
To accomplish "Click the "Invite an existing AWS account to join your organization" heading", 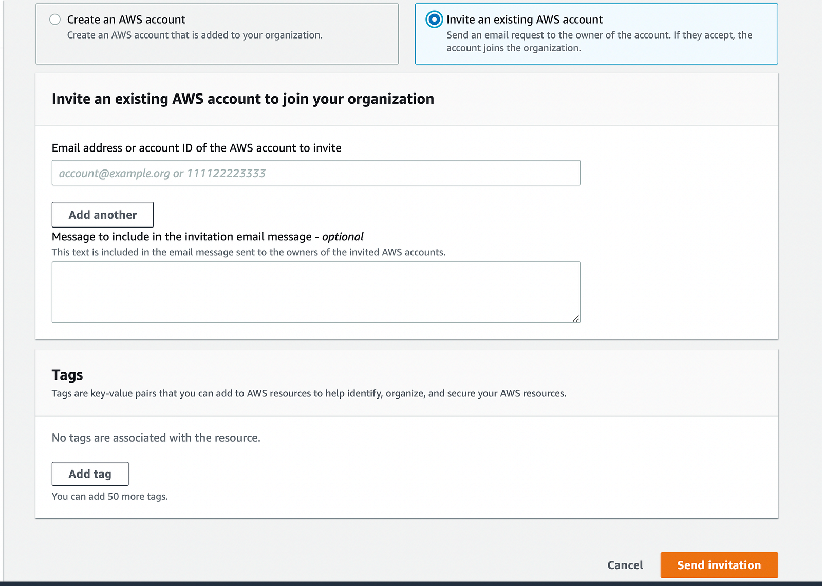I will tap(243, 99).
